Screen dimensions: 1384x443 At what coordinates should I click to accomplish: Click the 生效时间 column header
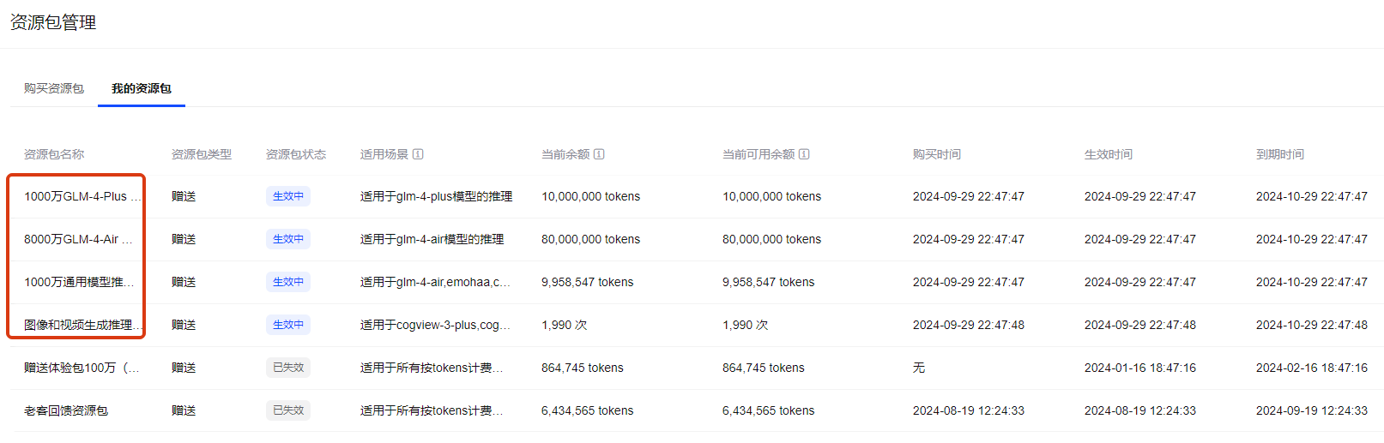point(1109,154)
